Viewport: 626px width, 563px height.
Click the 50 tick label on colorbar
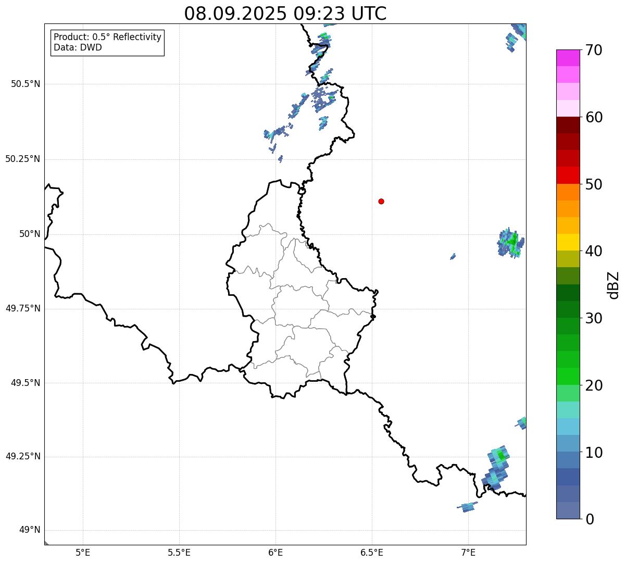[x=594, y=185]
